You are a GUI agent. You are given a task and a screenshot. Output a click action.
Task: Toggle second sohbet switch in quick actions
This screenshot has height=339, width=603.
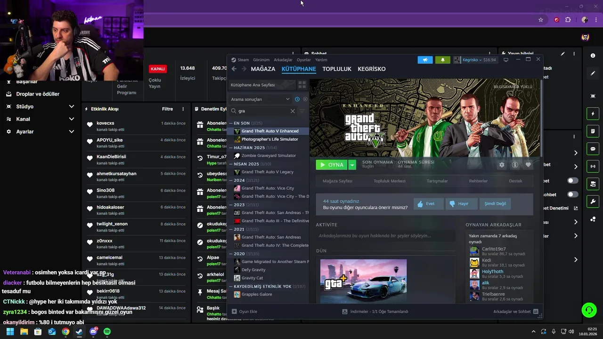pyautogui.click(x=572, y=194)
